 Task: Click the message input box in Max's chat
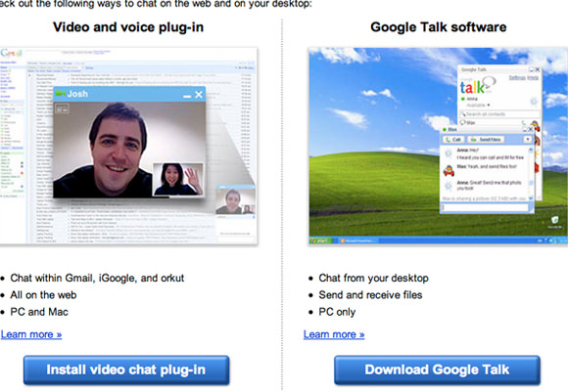(x=485, y=207)
